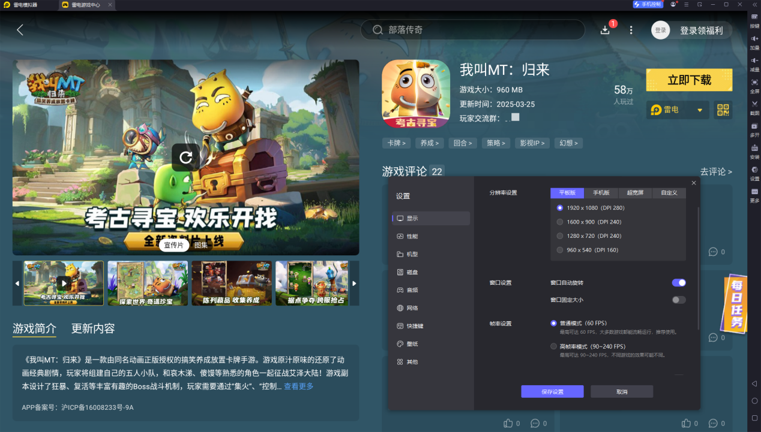Click the Android home circle button
The width and height of the screenshot is (761, 432).
tap(754, 401)
